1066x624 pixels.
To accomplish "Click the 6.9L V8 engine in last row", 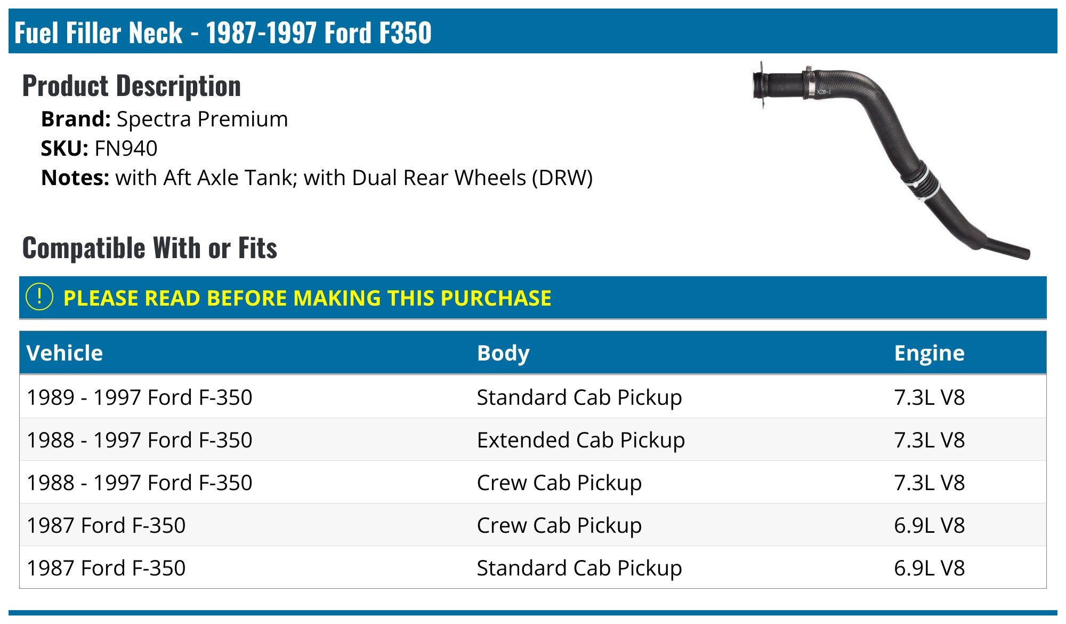I will [x=929, y=568].
